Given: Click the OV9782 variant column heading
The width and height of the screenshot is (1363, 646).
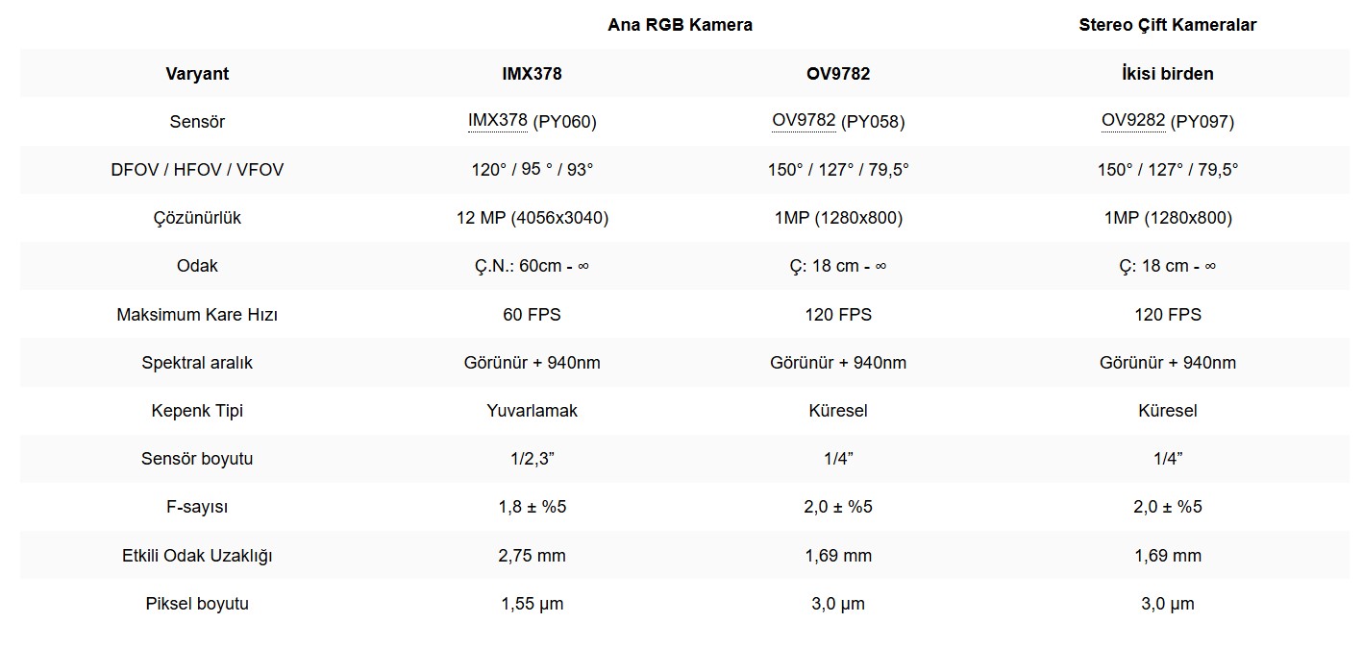Looking at the screenshot, I should coord(838,74).
